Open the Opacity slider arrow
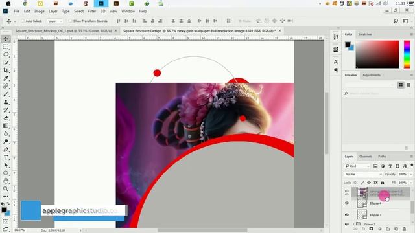 410,174
